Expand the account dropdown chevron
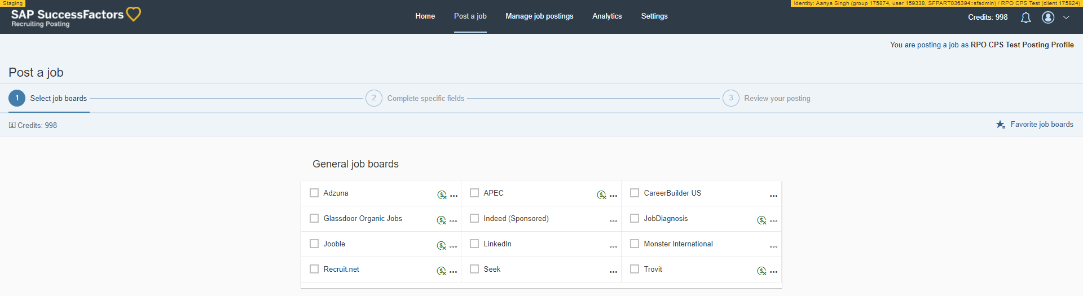This screenshot has width=1083, height=296. pos(1066,17)
